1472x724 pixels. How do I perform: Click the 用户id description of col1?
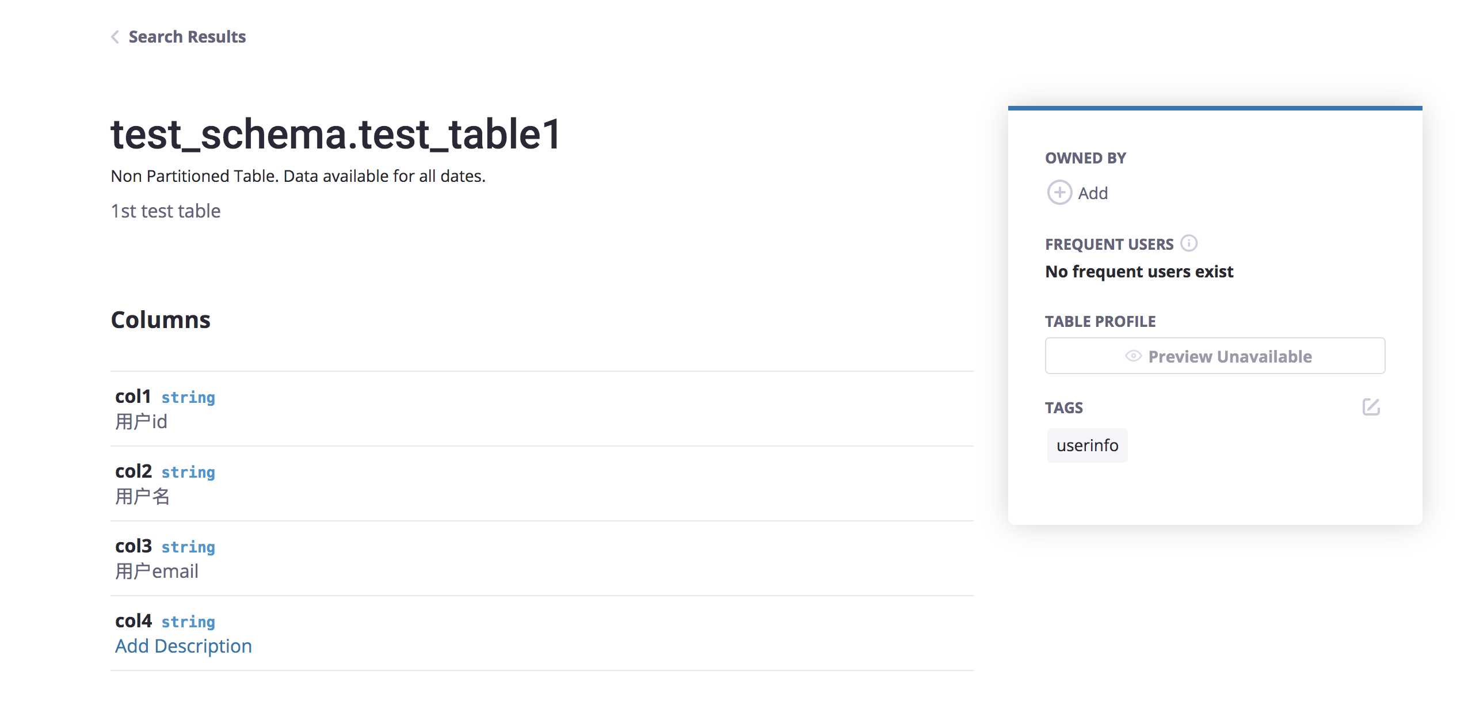[x=141, y=422]
